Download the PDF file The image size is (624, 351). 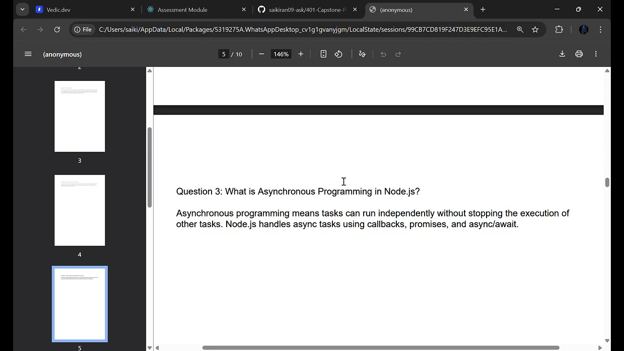click(562, 54)
